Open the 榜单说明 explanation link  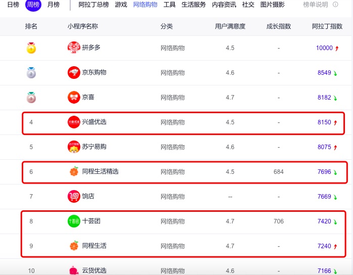tap(316, 5)
